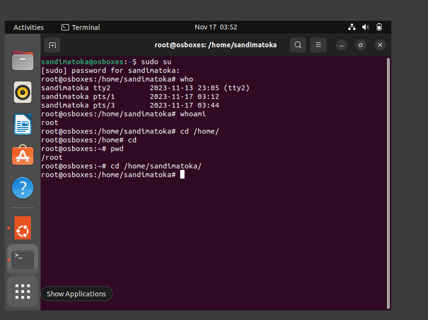Restore the terminal window size
Screen dimensions: 428x320
tap(360, 45)
